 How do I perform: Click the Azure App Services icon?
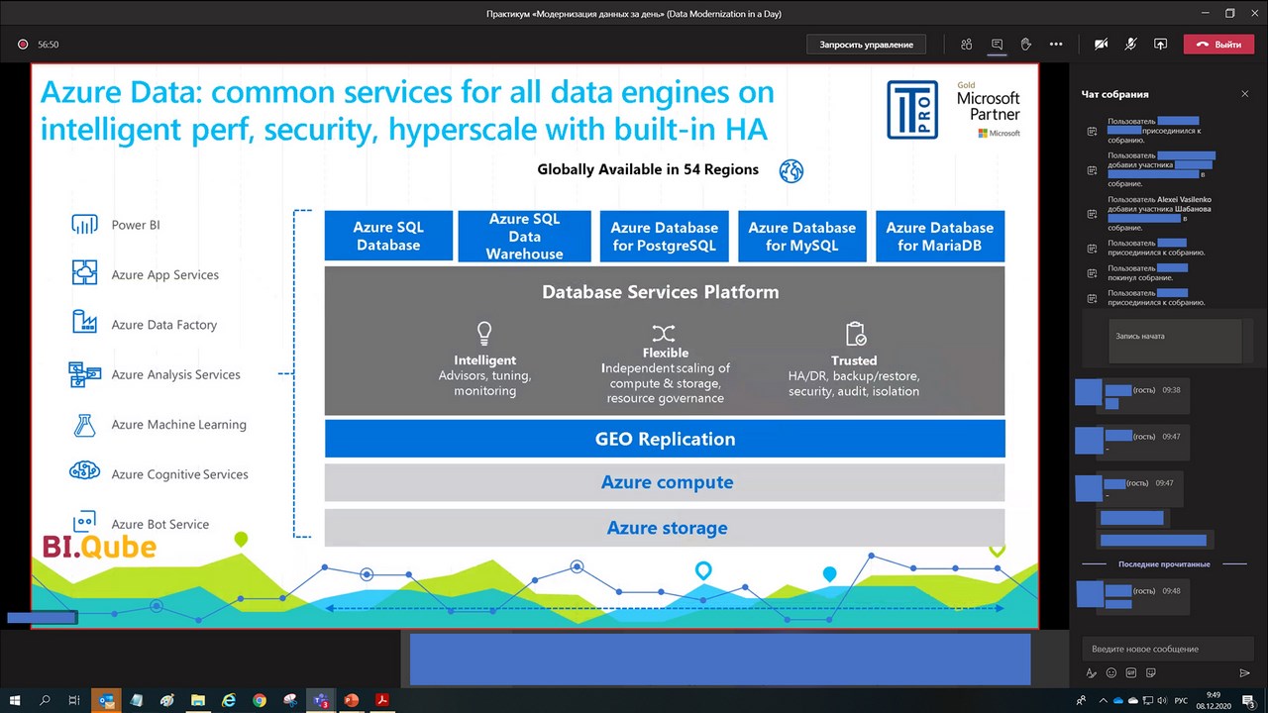point(84,274)
